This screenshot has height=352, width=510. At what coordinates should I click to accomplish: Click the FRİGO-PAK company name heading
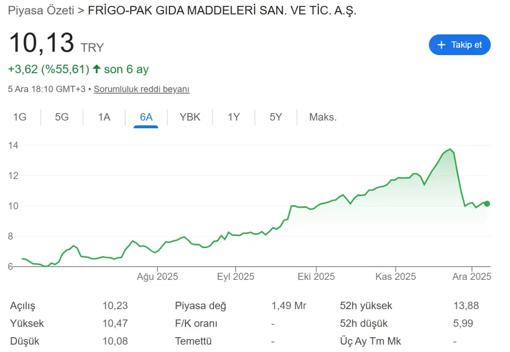point(222,11)
